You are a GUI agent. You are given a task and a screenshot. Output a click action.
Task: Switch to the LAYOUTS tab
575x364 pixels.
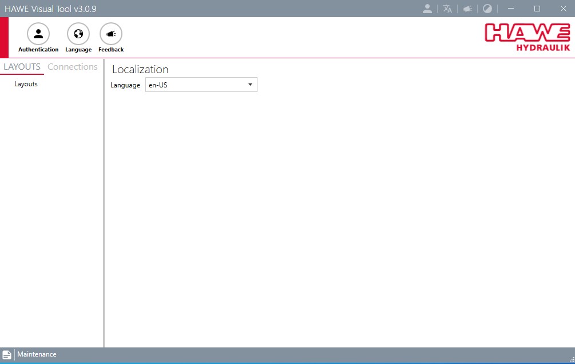(22, 67)
